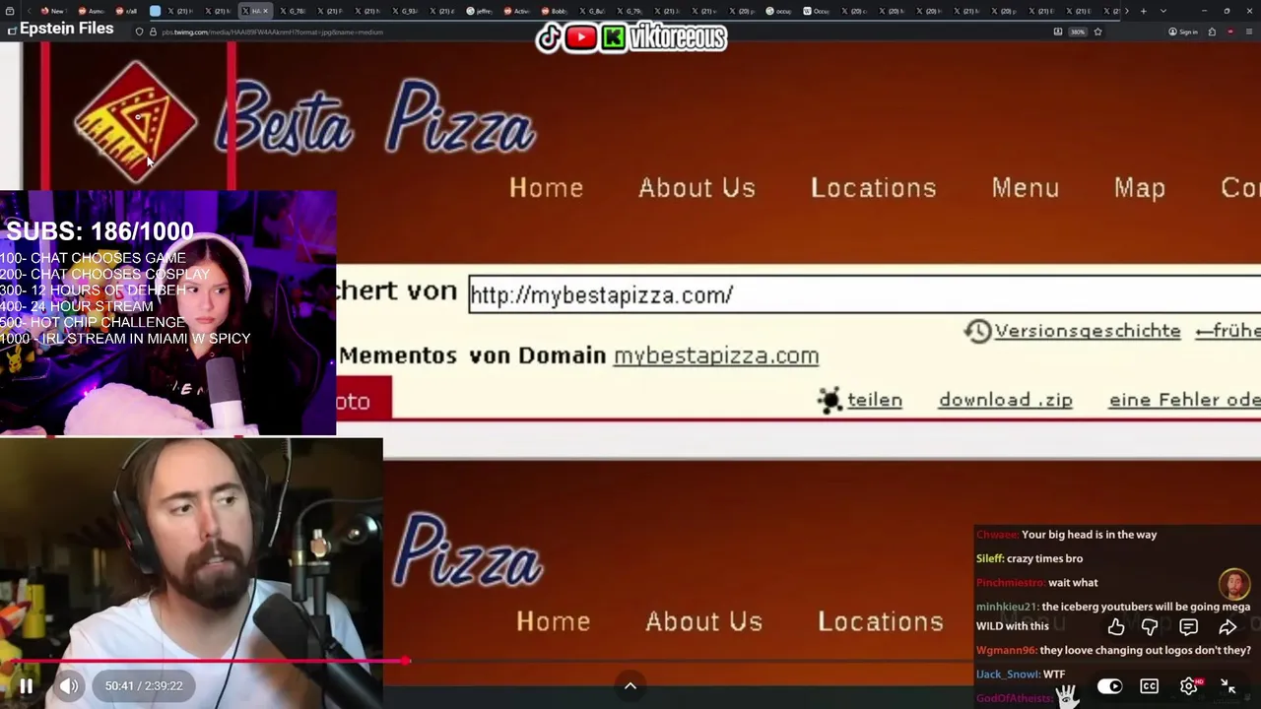This screenshot has height=709, width=1261.
Task: Open Menu on Besta Pizza nav
Action: [x=1026, y=188]
